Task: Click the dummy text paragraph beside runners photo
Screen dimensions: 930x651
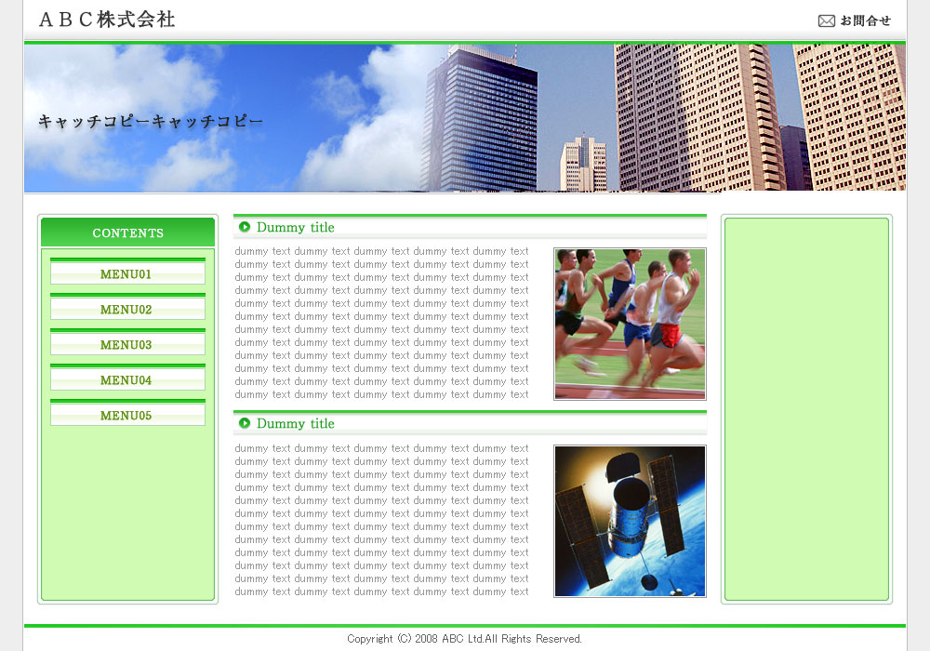Action: [381, 323]
